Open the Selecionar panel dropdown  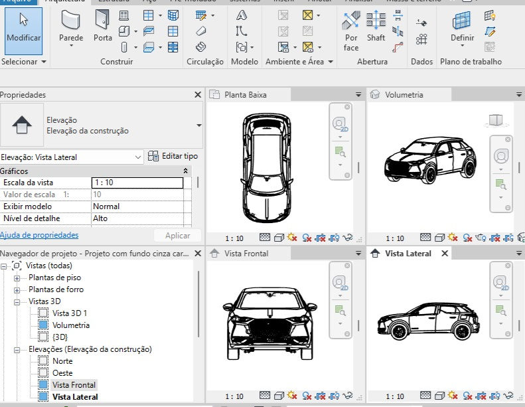(44, 62)
